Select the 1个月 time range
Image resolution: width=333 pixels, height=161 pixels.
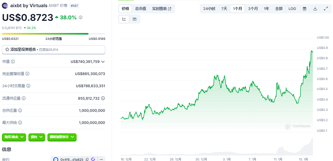click(x=237, y=9)
